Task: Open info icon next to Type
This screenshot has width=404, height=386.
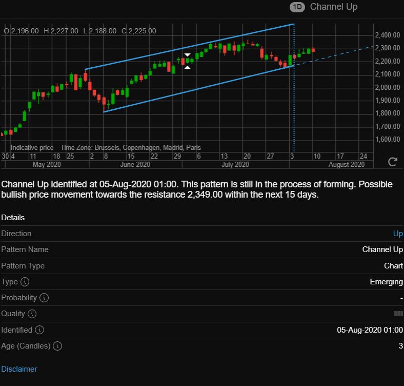Action: click(25, 282)
